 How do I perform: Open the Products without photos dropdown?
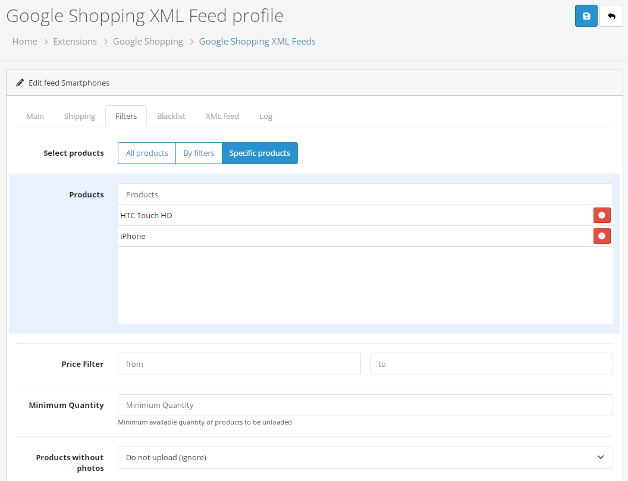(365, 457)
